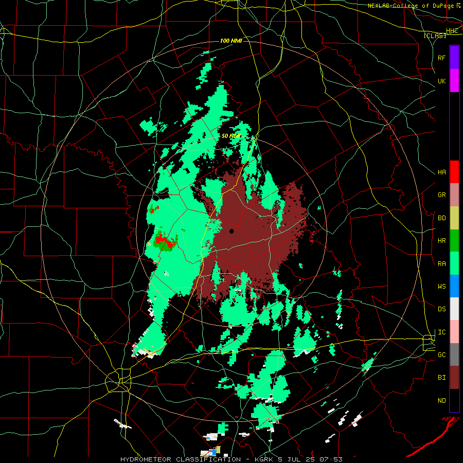463x463 pixels.
Task: Click the WS legend label
Action: [x=441, y=287]
